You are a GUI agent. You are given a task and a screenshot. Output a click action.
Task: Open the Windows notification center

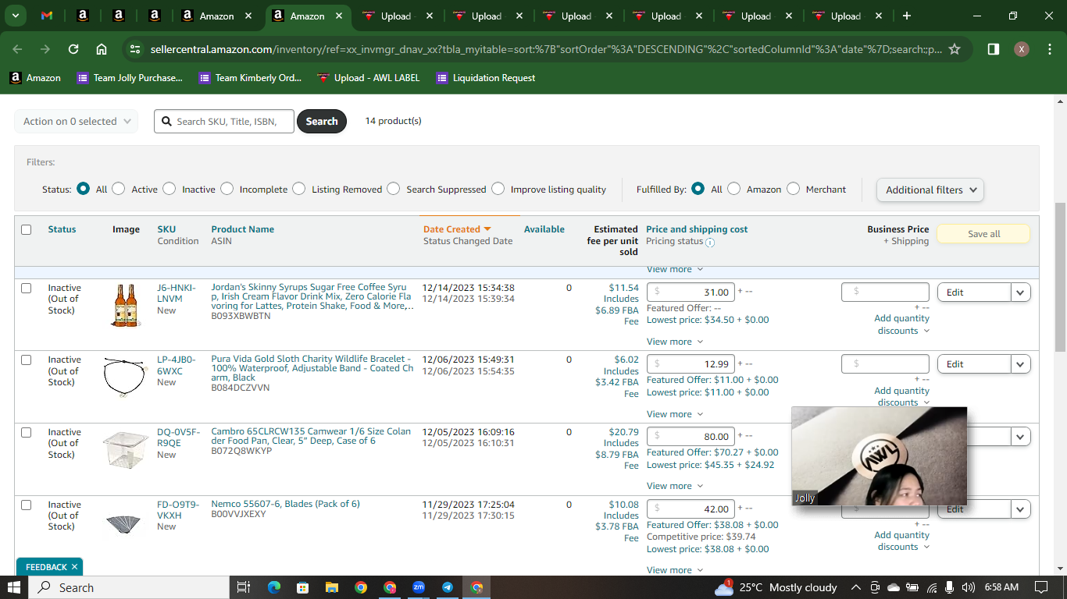tap(1040, 587)
